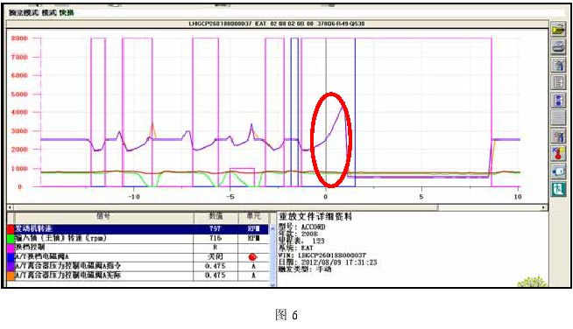Open file with the yellow folder icon
The image size is (573, 329).
[x=558, y=29]
